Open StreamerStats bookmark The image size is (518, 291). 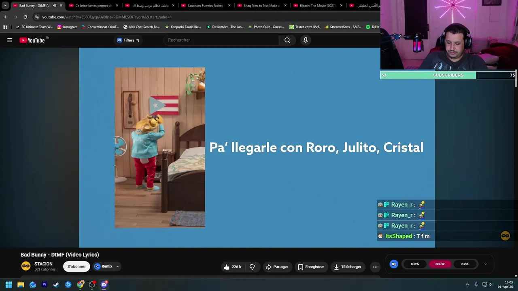point(343,27)
